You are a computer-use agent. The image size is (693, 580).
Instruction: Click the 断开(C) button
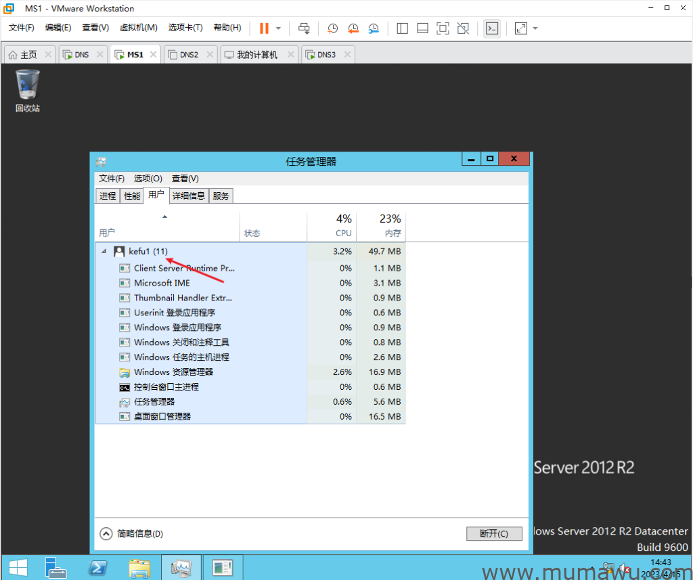(x=494, y=533)
